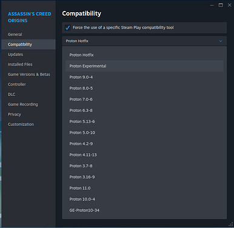Pick Proton 3.16-9 from list
The image size is (234, 228).
tap(144, 177)
